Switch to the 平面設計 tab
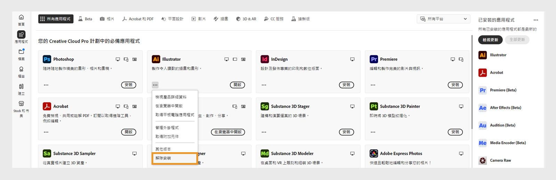556x180 pixels. coord(172,19)
